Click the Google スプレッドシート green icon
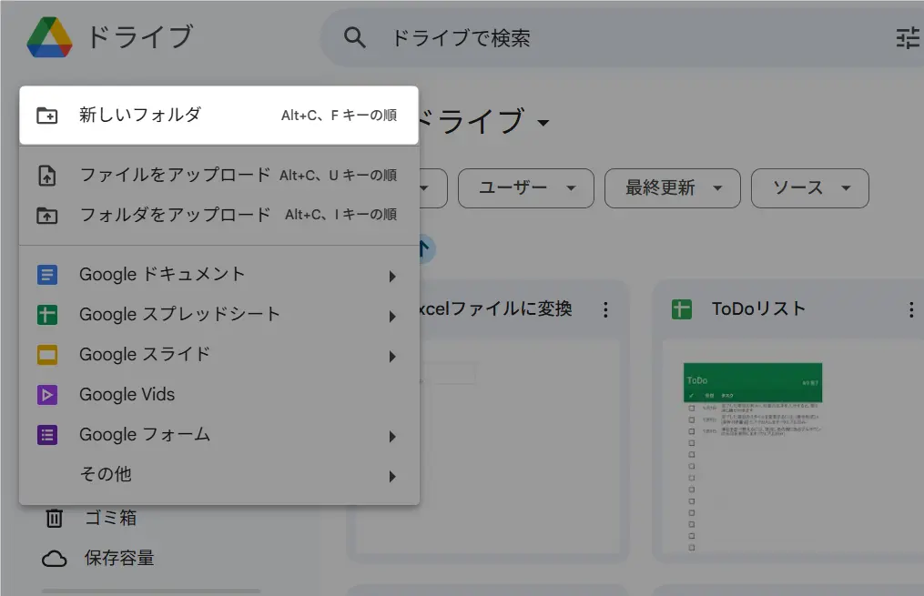 point(47,315)
